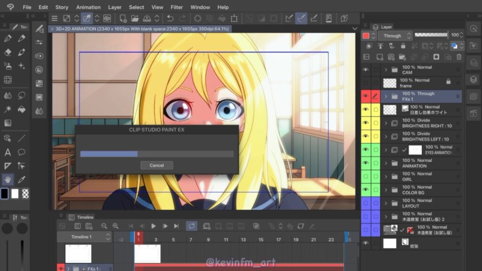
Task: Hide the EYES ANIMATION layer
Action: (x=365, y=150)
